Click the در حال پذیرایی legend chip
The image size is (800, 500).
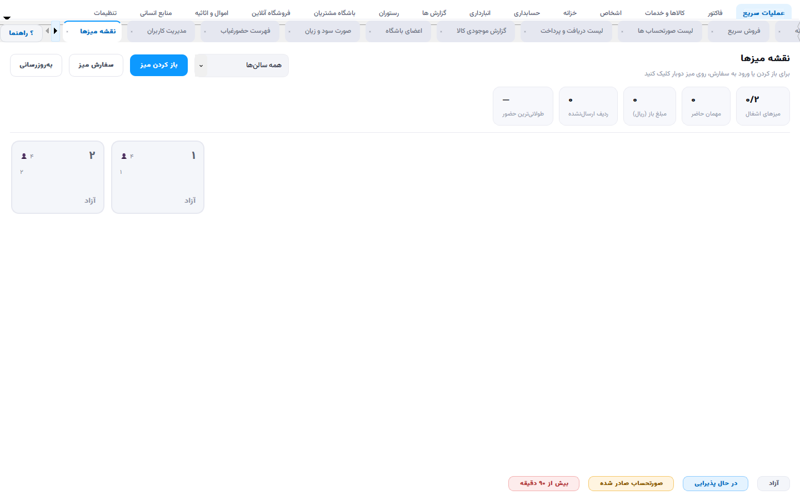716,483
